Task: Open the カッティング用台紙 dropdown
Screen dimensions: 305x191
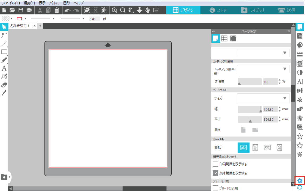Action: [x=263, y=69]
